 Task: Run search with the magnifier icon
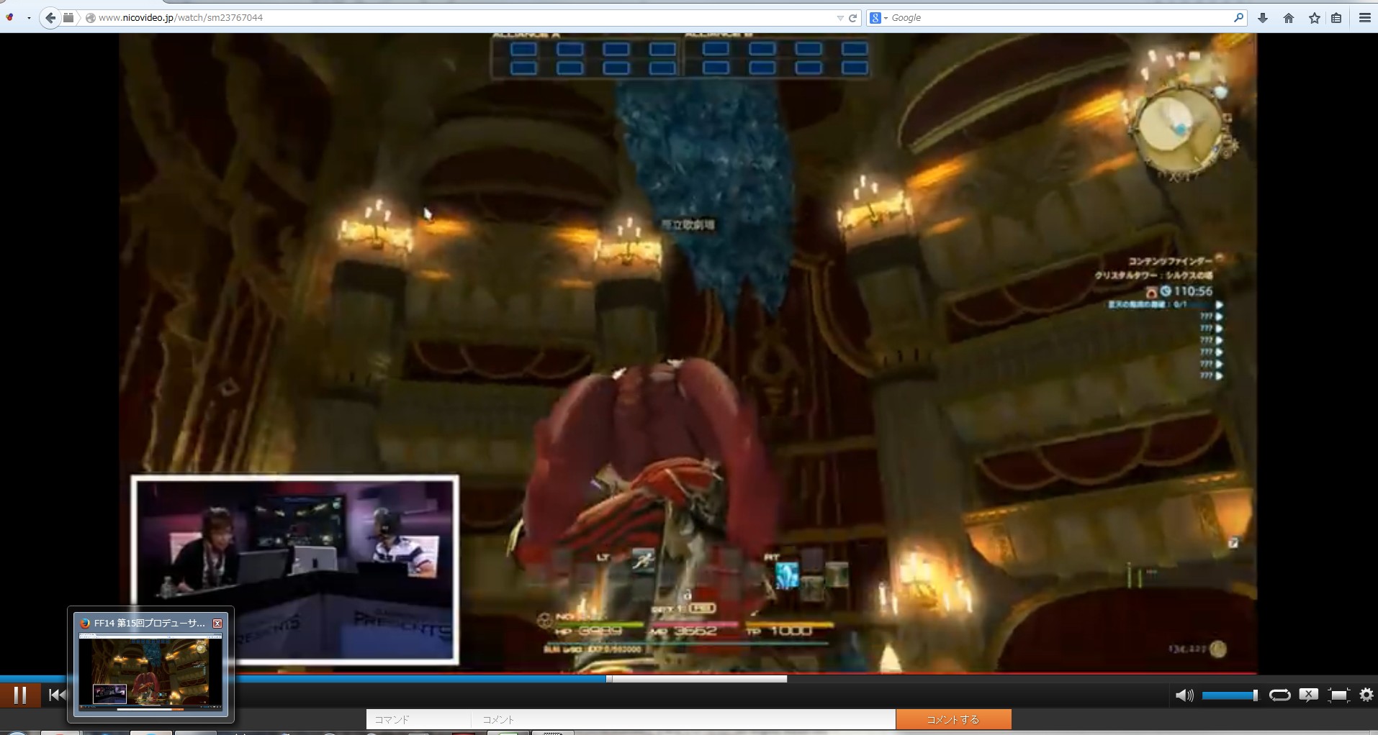coord(1238,18)
